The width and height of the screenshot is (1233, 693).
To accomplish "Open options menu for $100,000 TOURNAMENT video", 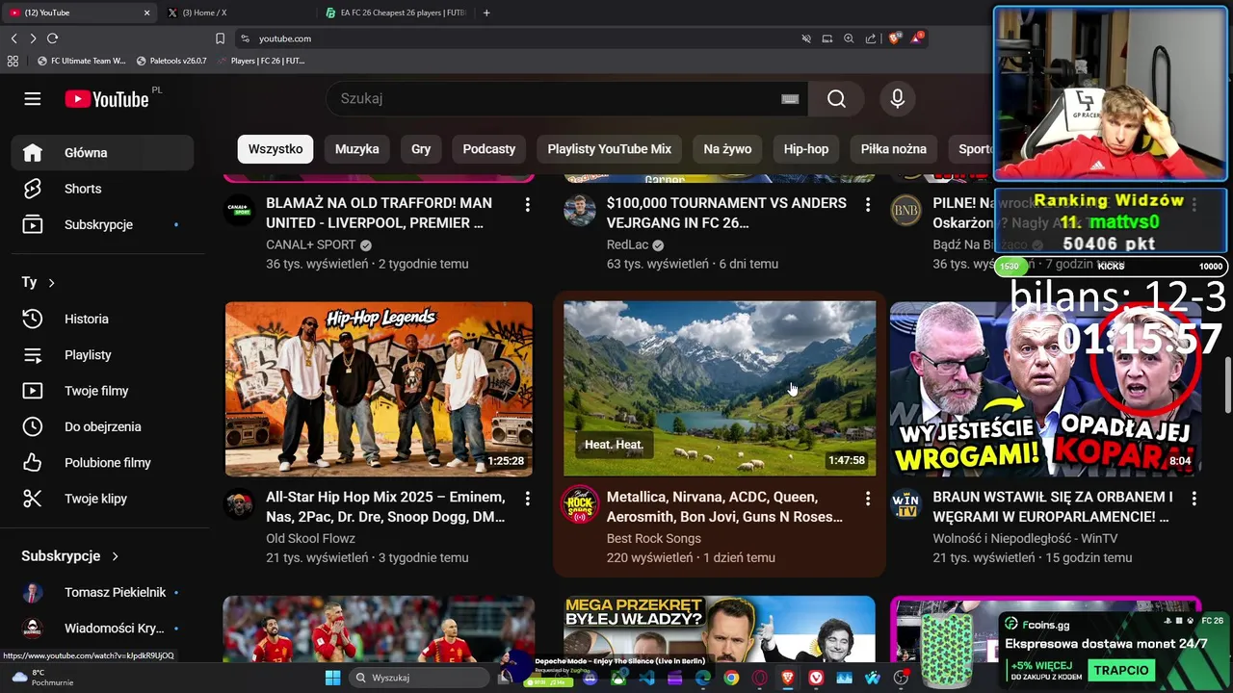I will [867, 205].
